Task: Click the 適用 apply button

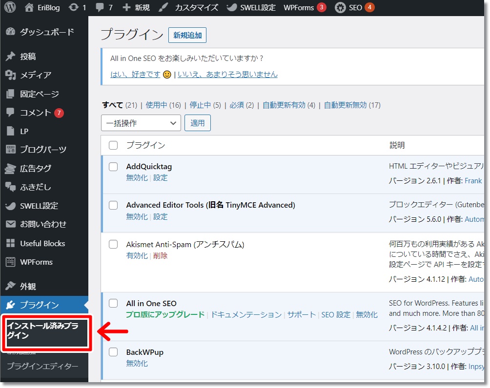Action: tap(198, 123)
